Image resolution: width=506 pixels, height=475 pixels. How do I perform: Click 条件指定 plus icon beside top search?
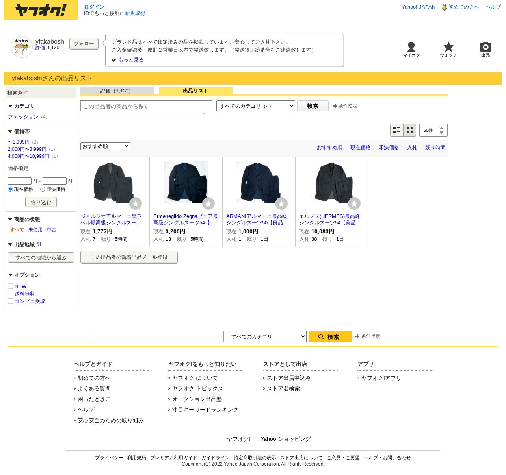pyautogui.click(x=335, y=106)
